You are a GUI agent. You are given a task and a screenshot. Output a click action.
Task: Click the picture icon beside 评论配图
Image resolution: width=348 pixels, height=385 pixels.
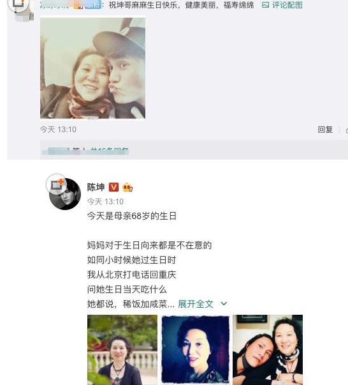tap(265, 5)
